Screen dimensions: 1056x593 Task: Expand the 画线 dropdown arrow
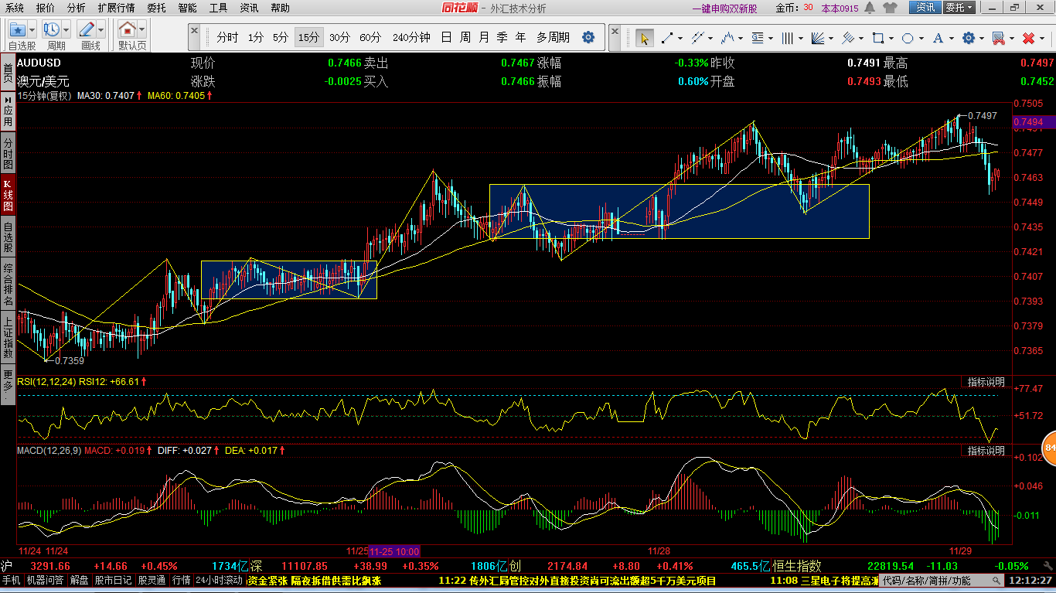pos(100,29)
